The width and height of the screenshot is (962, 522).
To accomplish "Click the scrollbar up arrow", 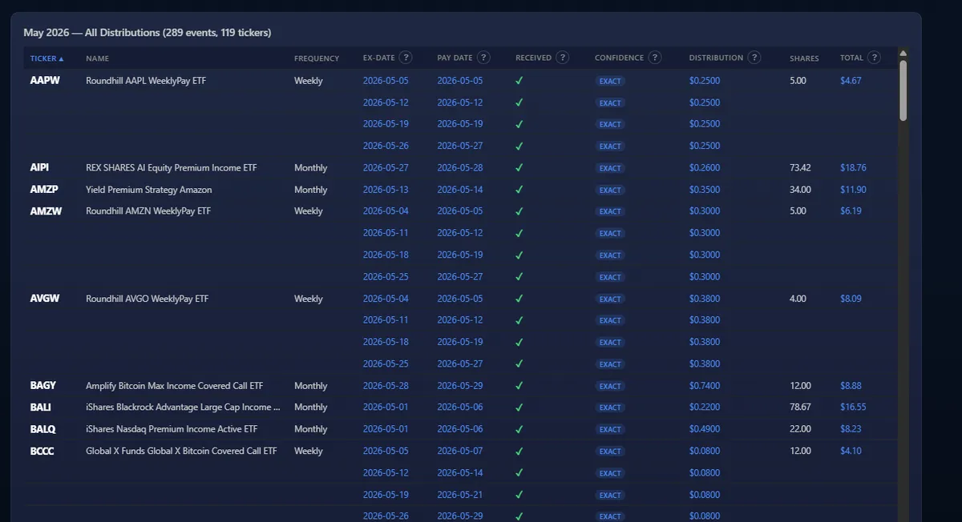I will [903, 54].
